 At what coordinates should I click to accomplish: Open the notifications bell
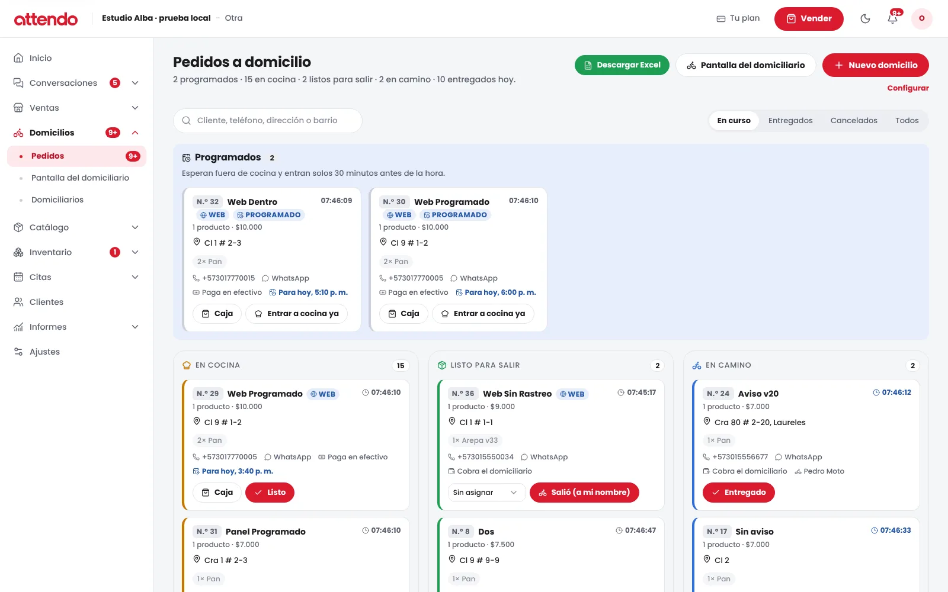tap(893, 18)
